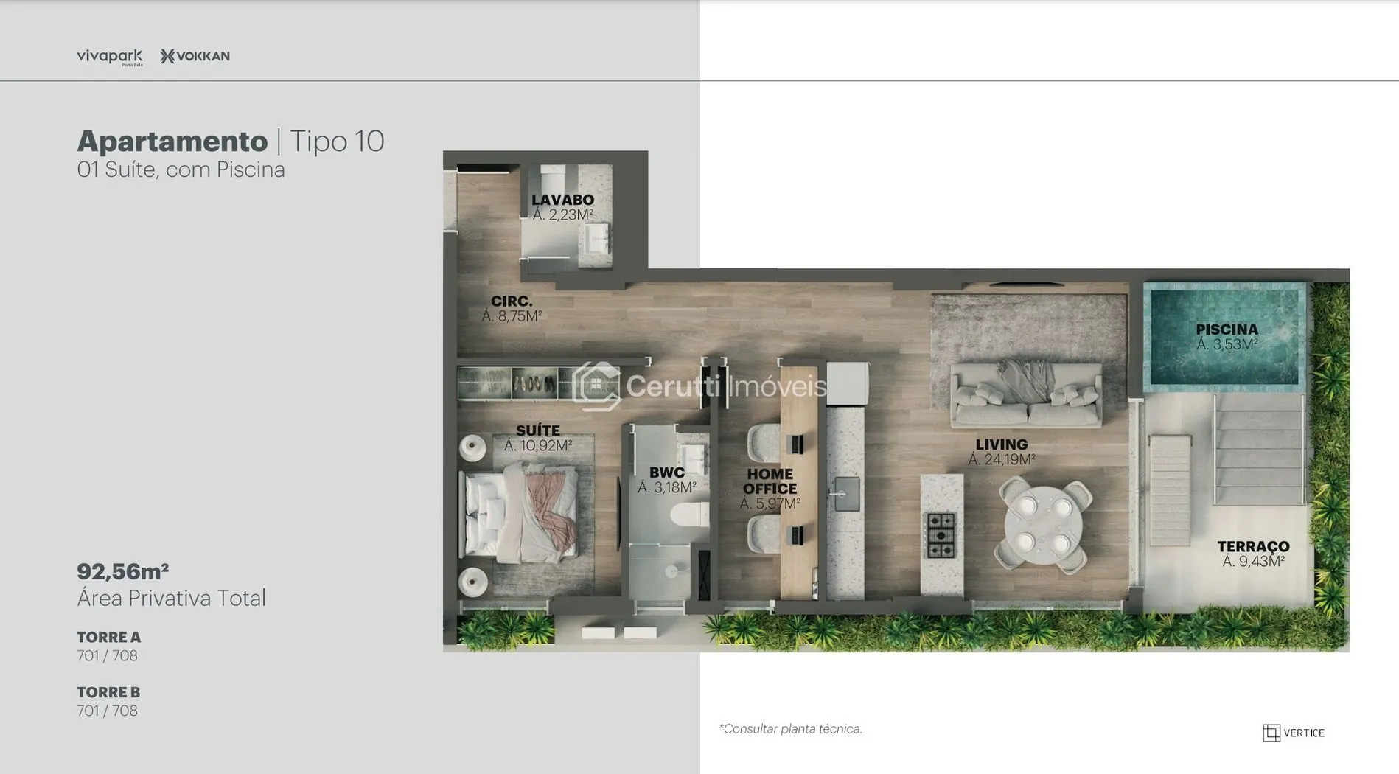Image resolution: width=1399 pixels, height=774 pixels.
Task: Select the four-burner cooktop on the island
Action: [x=941, y=534]
